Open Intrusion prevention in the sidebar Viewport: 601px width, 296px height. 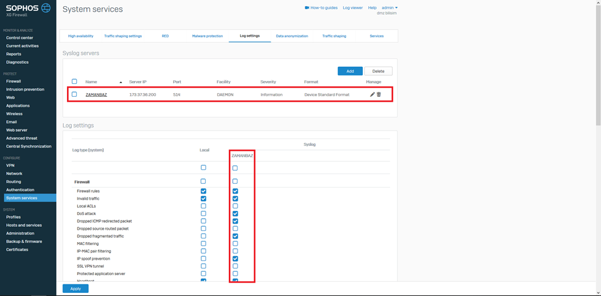click(x=25, y=89)
